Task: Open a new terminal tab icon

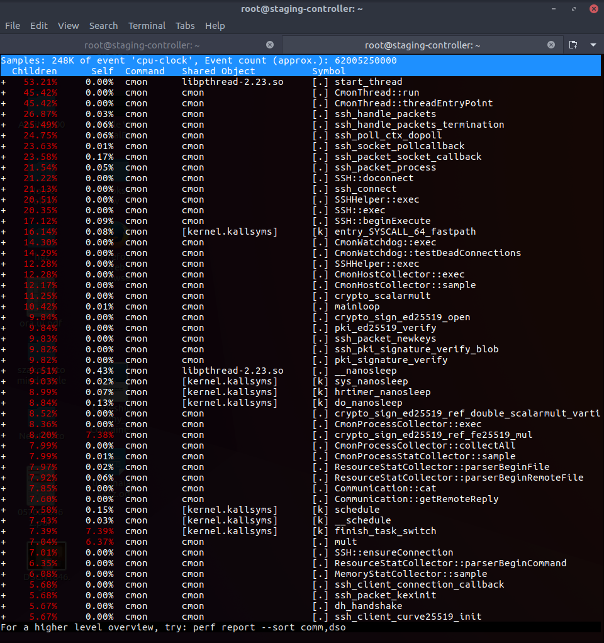Action: [x=573, y=45]
